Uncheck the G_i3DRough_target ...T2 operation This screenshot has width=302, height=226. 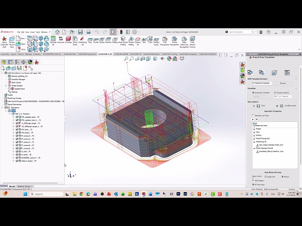pos(17,123)
